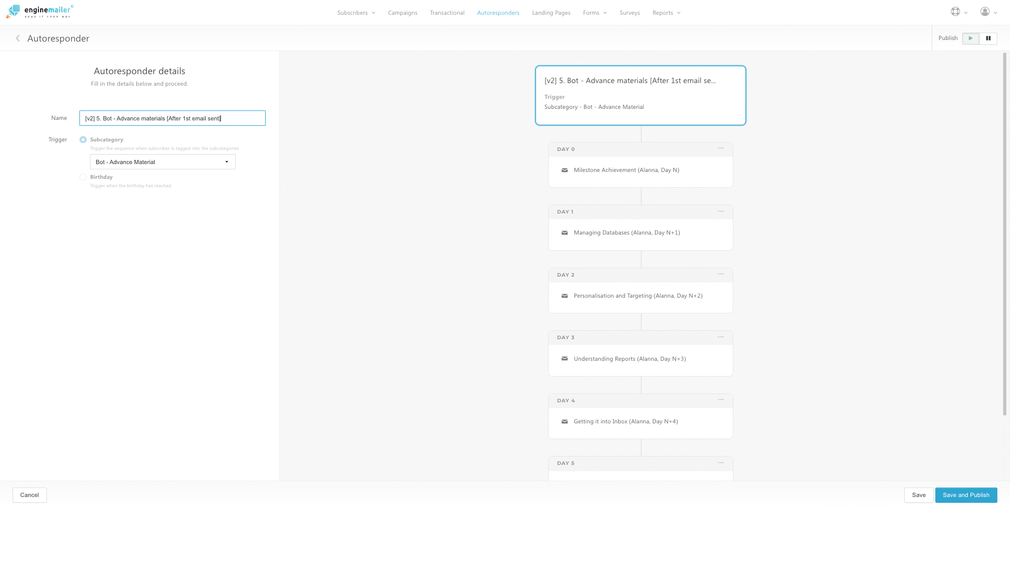Viewport: 1010px width, 568px height.
Task: Select the Birthday trigger radio button
Action: tap(83, 177)
